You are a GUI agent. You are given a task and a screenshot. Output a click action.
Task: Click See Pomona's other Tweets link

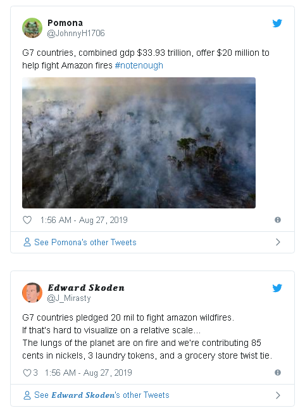pos(85,242)
